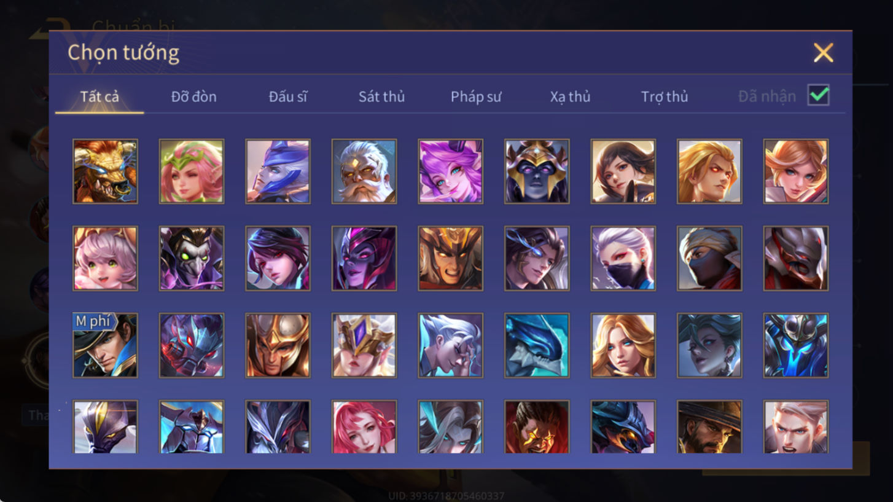Select the blonde red-eyed hero portrait
This screenshot has width=893, height=502.
tap(709, 171)
